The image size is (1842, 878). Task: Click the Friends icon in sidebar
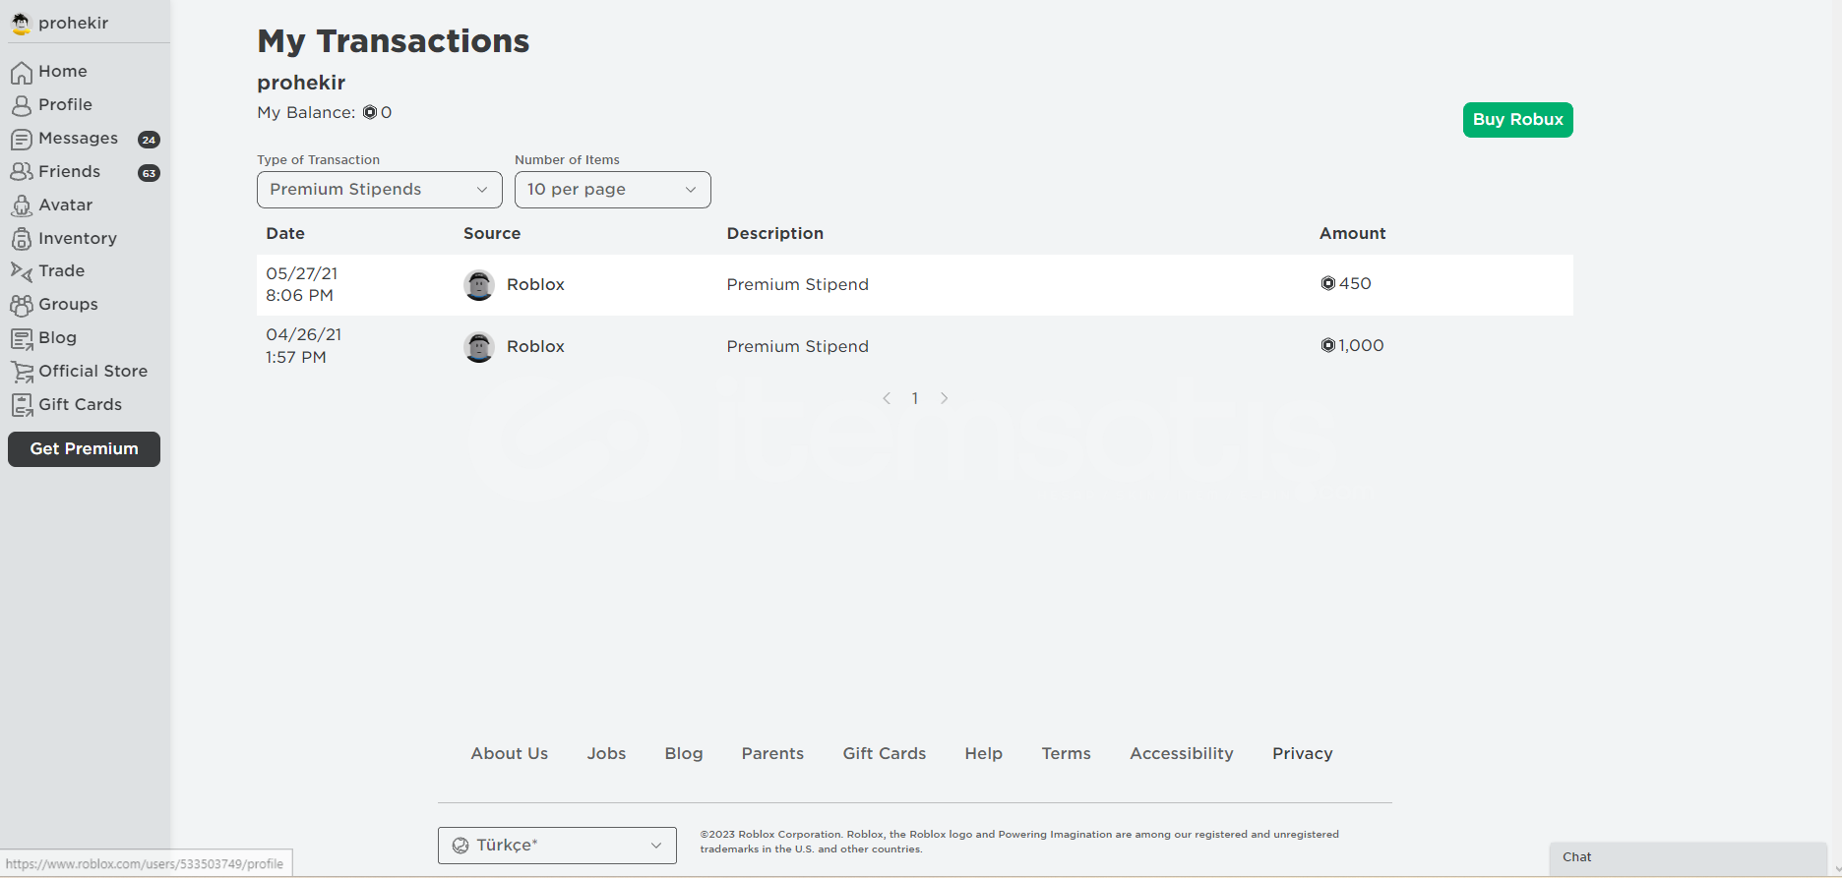coord(22,172)
